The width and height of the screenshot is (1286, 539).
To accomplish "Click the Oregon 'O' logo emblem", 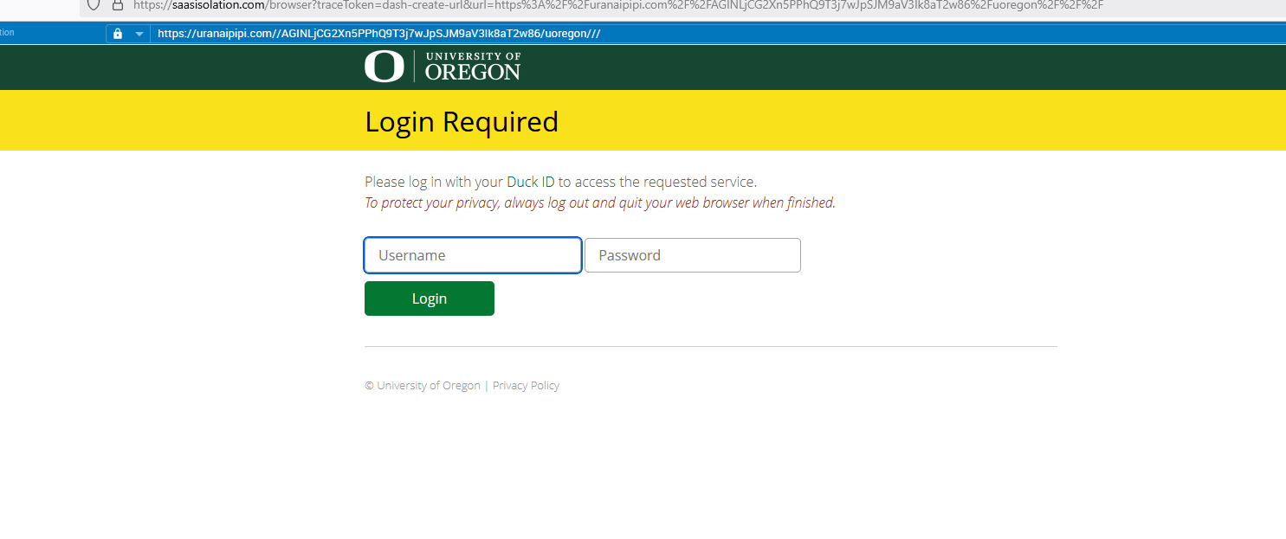I will (x=384, y=67).
